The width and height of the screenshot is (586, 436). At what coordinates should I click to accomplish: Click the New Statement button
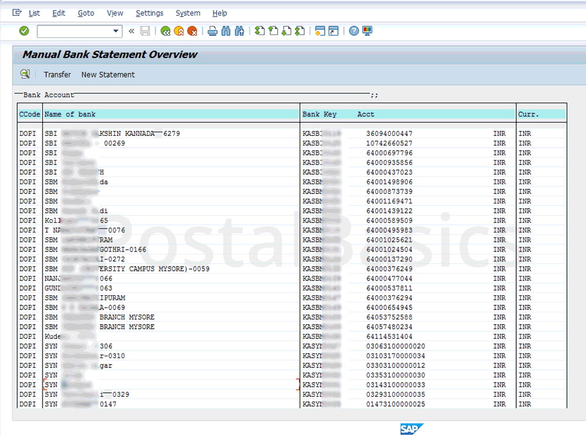(x=108, y=74)
